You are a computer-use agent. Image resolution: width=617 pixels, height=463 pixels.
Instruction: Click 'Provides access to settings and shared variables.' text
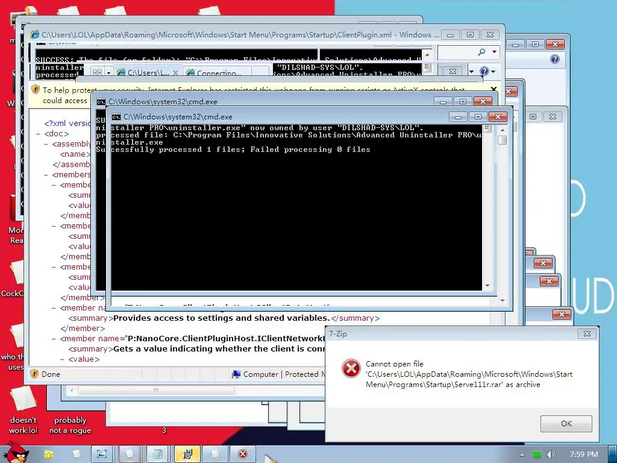tap(222, 318)
